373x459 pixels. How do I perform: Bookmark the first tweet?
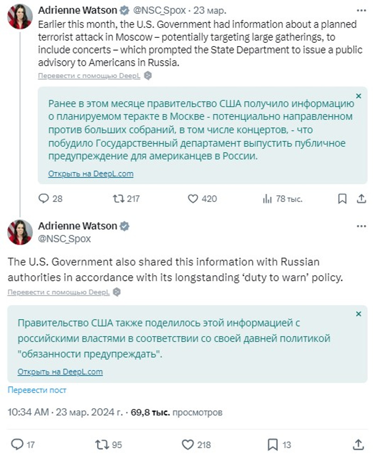(342, 199)
